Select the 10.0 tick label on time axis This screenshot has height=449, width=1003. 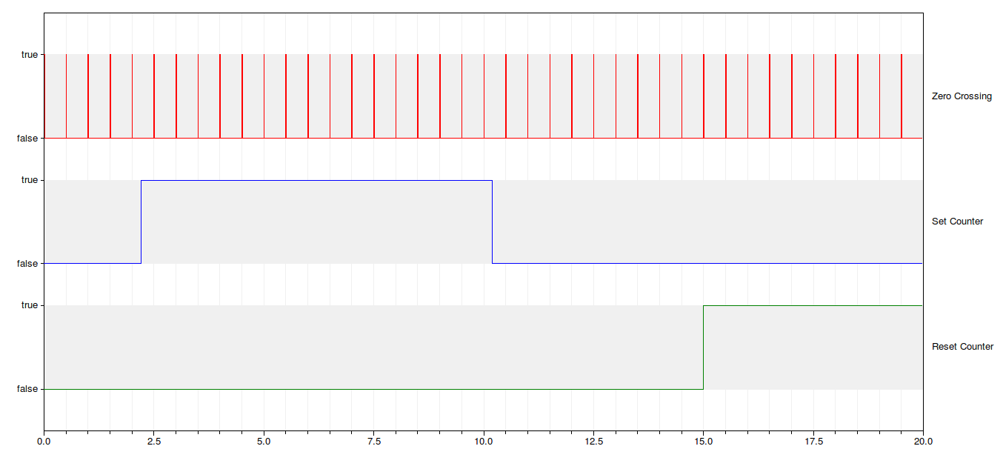click(x=484, y=441)
